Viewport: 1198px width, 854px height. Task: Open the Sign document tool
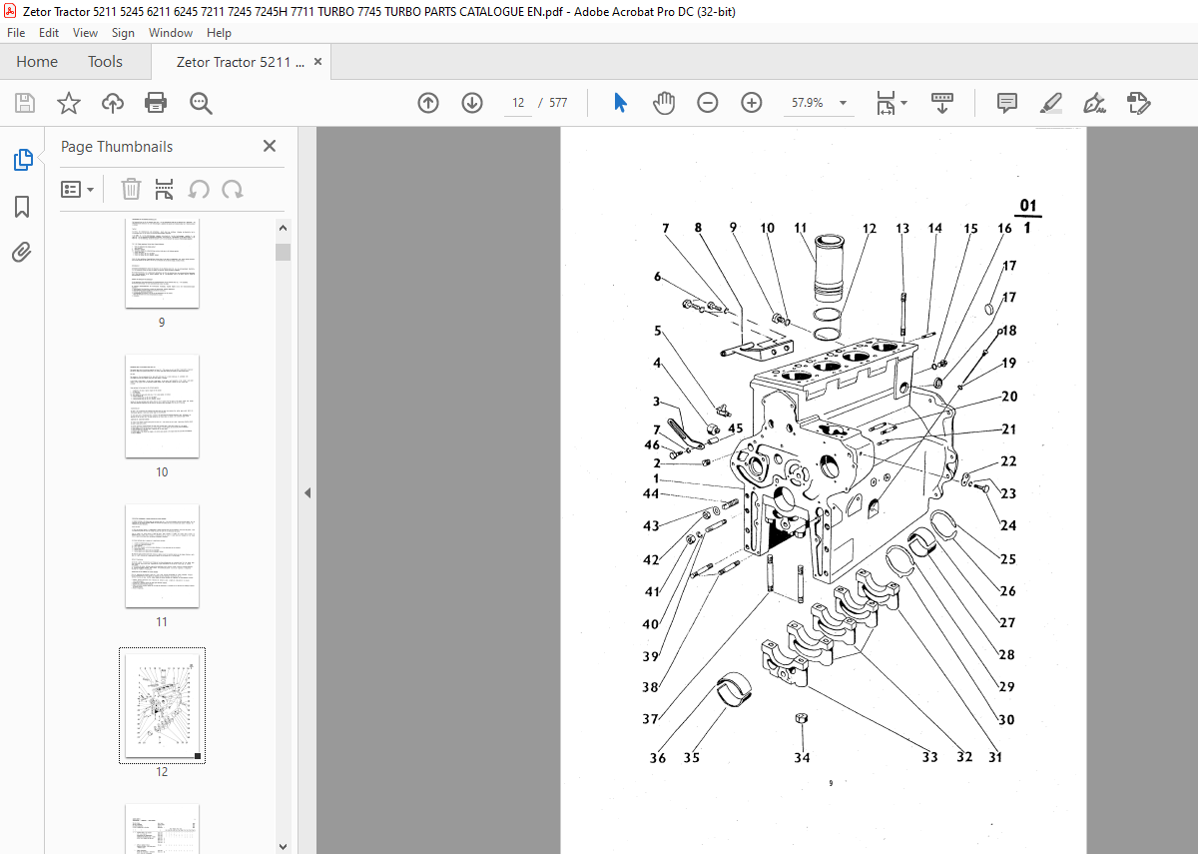click(x=1095, y=103)
